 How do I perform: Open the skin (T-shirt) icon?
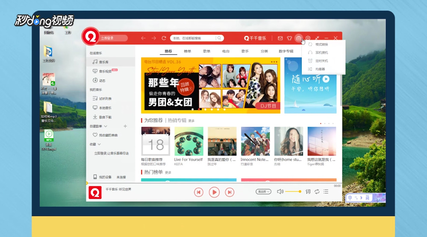(289, 38)
